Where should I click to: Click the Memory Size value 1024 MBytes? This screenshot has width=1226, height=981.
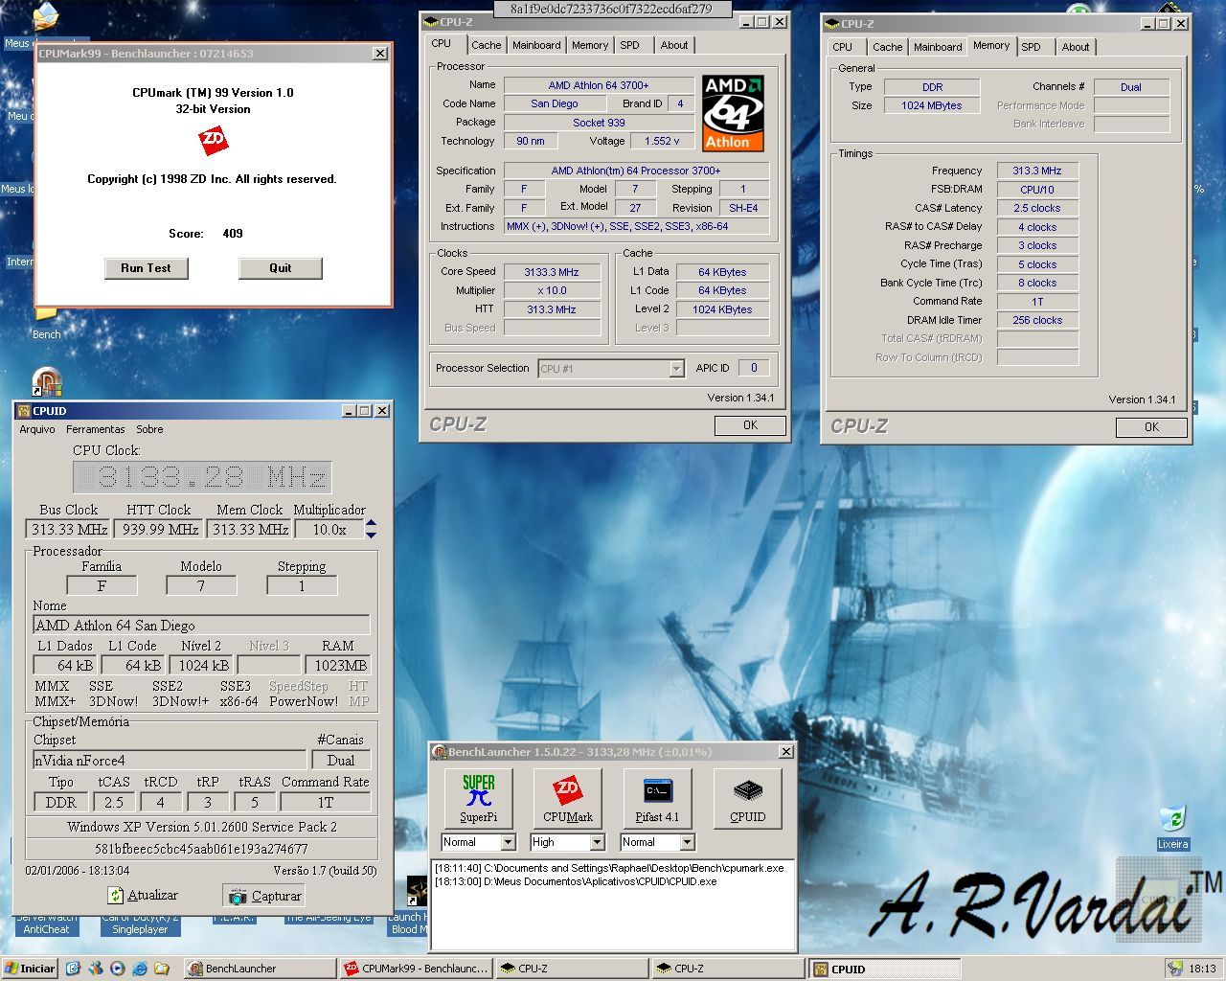coord(932,105)
